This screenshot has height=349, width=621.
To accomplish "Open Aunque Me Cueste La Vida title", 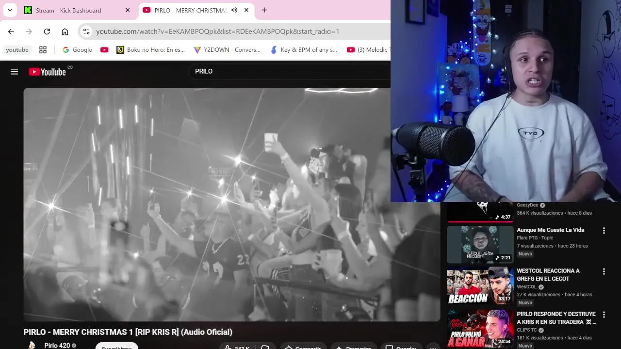I will pos(551,230).
